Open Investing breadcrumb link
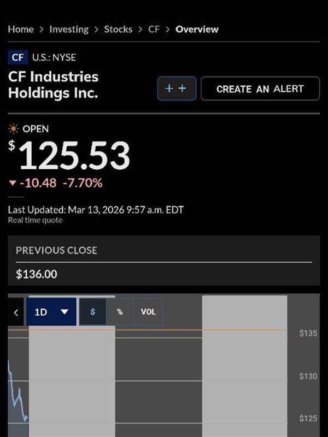Image resolution: width=328 pixels, height=437 pixels. 69,29
